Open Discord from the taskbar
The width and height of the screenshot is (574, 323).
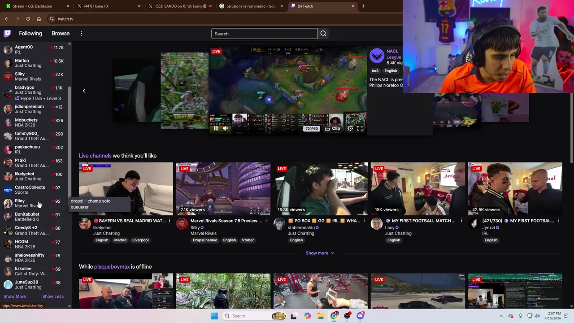360,316
